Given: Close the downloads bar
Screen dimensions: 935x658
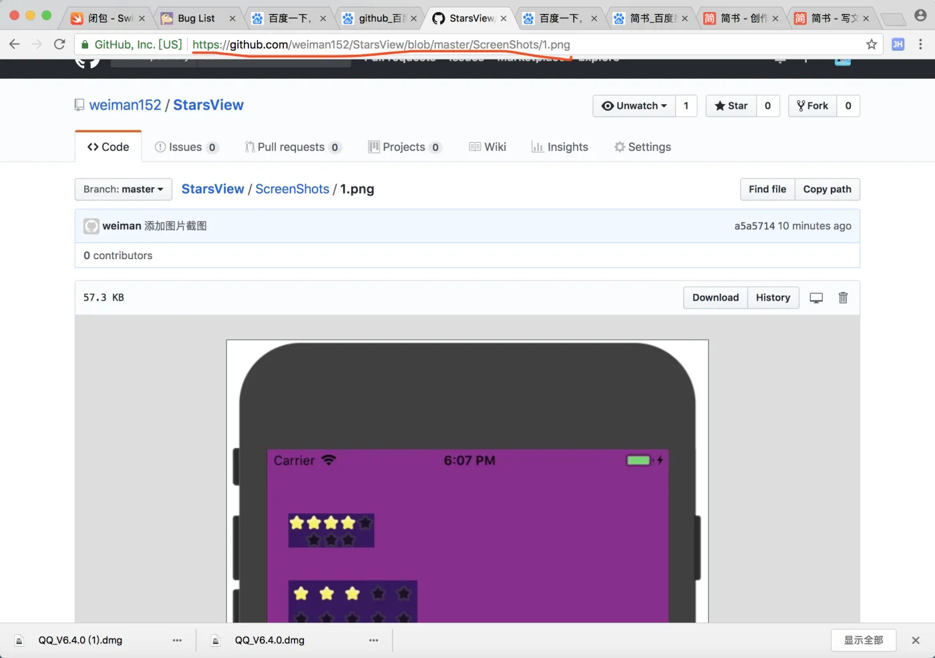Looking at the screenshot, I should coord(916,640).
